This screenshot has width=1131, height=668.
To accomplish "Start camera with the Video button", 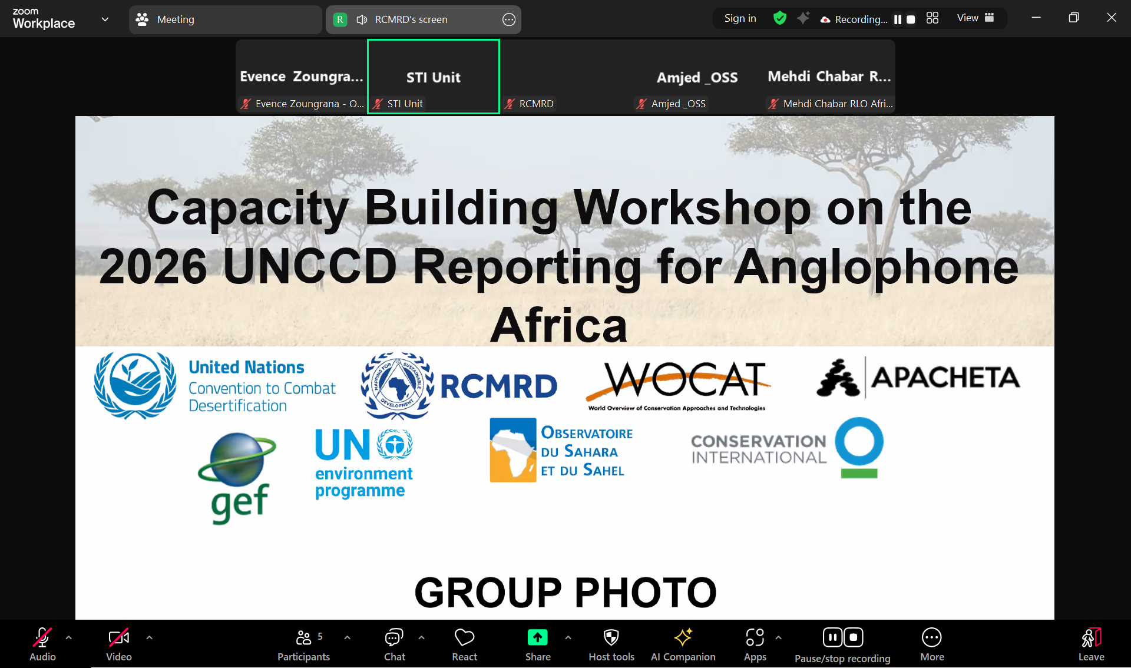I will pyautogui.click(x=118, y=644).
